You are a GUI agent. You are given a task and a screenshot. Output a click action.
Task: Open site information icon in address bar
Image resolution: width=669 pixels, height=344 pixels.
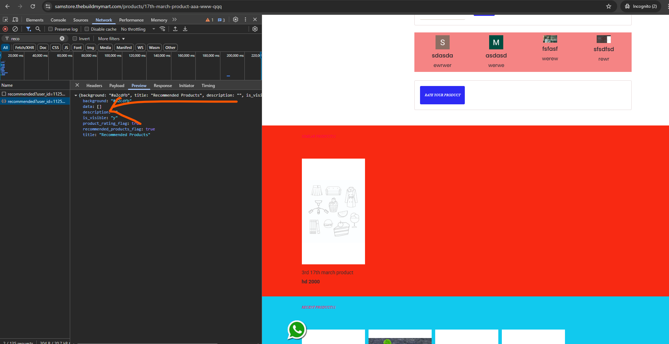[48, 6]
